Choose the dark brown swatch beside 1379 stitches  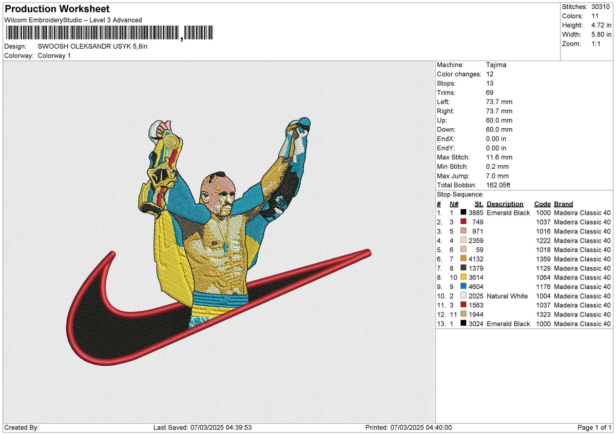463,268
